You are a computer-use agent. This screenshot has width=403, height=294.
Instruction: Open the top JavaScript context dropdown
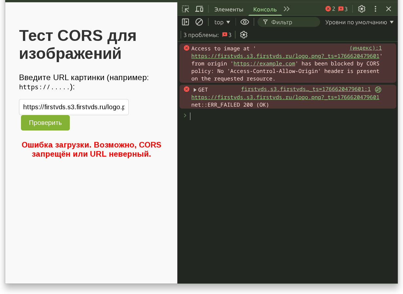coord(222,22)
